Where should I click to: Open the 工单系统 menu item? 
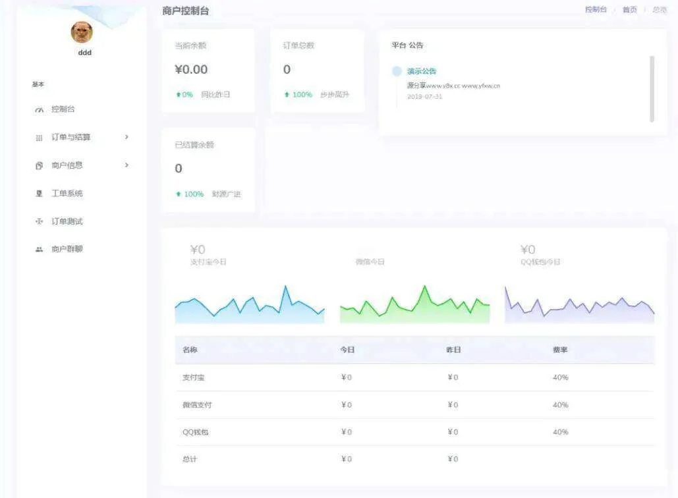[67, 194]
